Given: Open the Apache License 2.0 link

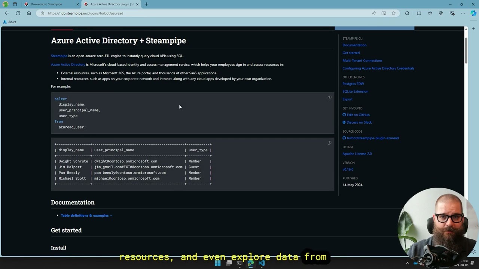Looking at the screenshot, I should 357,154.
